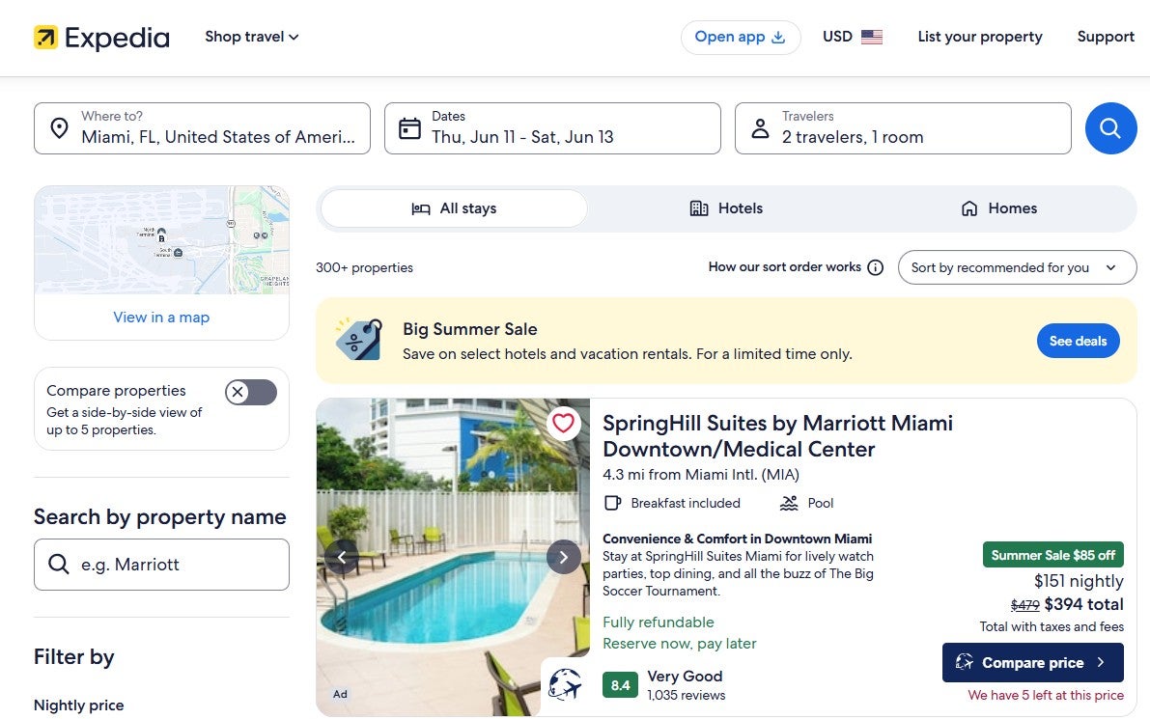Viewport: 1150px width, 719px height.
Task: Click the Open app button
Action: pos(740,37)
